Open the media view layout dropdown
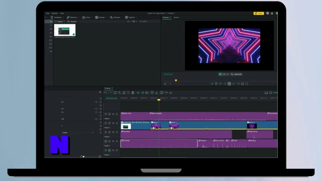Viewport: 322px width, 181px height. 135,21
